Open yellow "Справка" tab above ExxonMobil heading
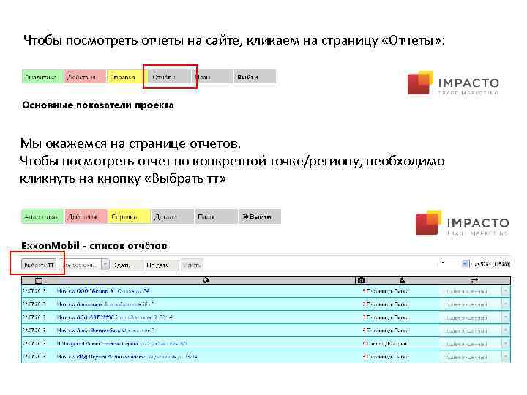 coord(129,217)
